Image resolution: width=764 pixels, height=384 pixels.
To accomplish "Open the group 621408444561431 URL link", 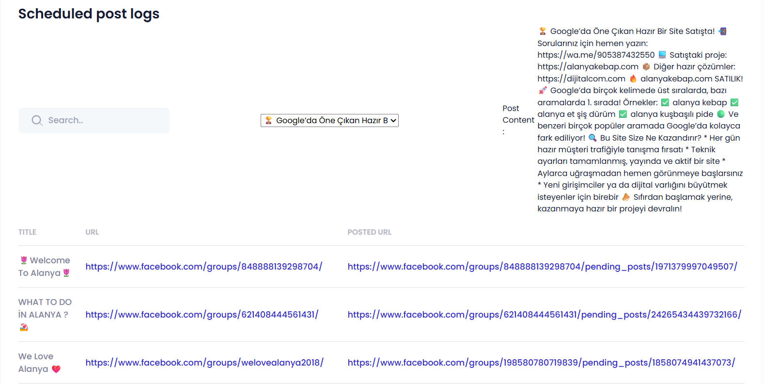I will coord(202,315).
